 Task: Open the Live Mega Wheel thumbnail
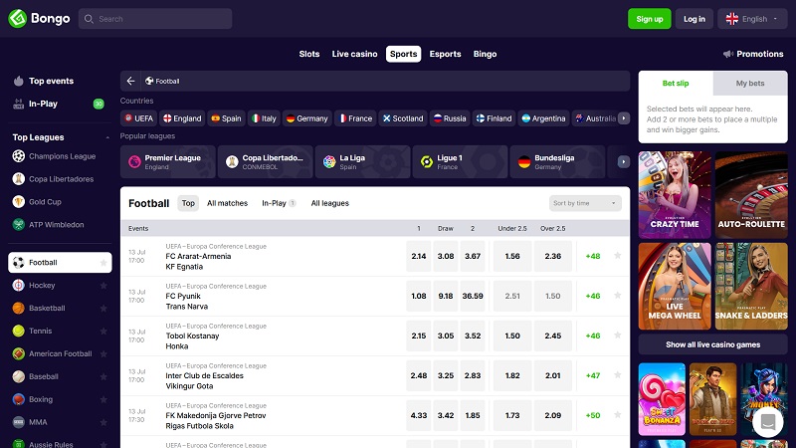(675, 286)
